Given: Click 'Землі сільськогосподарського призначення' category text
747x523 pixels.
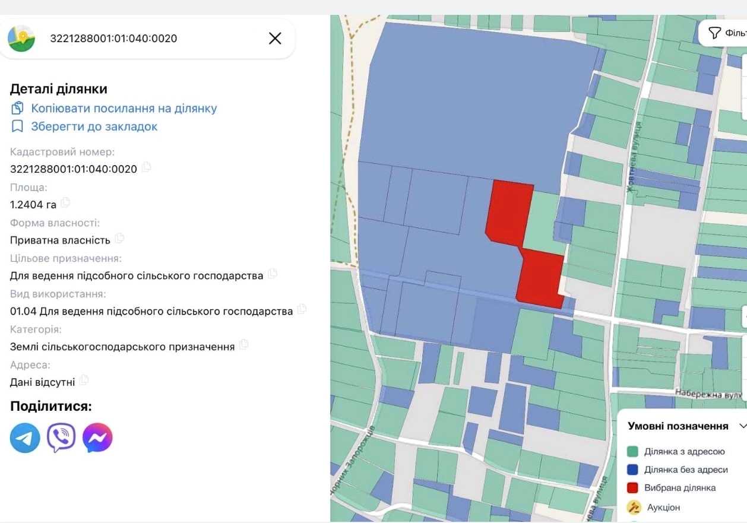Looking at the screenshot, I should point(122,347).
